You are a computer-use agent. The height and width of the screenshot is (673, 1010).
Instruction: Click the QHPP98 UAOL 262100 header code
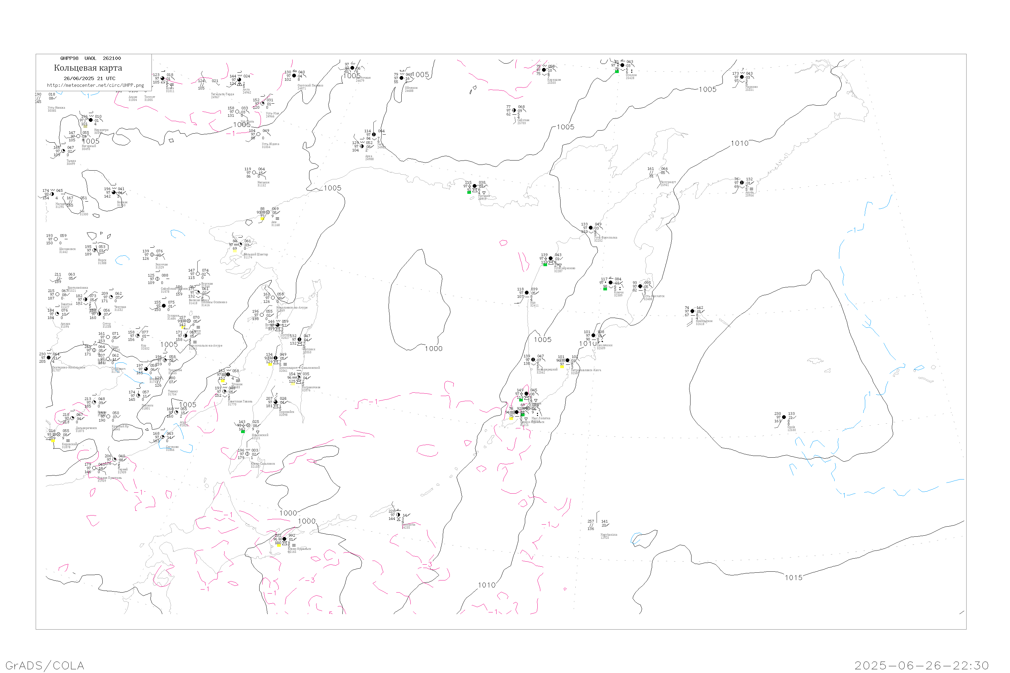point(91,58)
